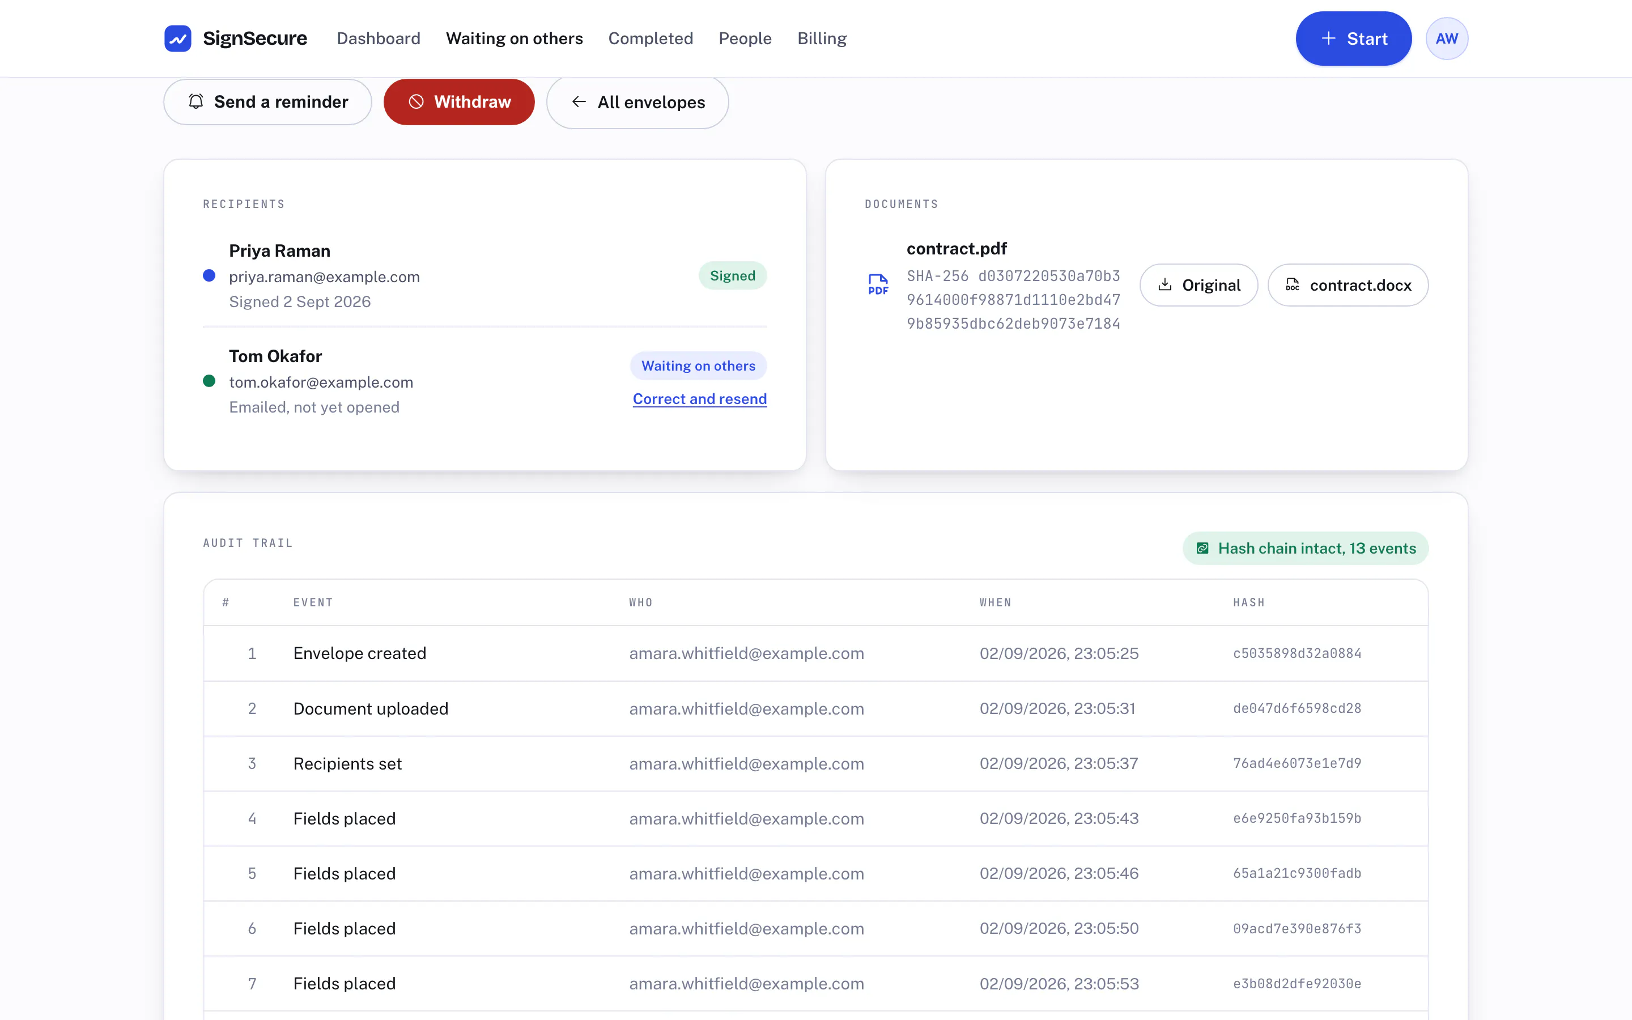The image size is (1632, 1020).
Task: Click Fields placed in row 5
Action: click(345, 873)
